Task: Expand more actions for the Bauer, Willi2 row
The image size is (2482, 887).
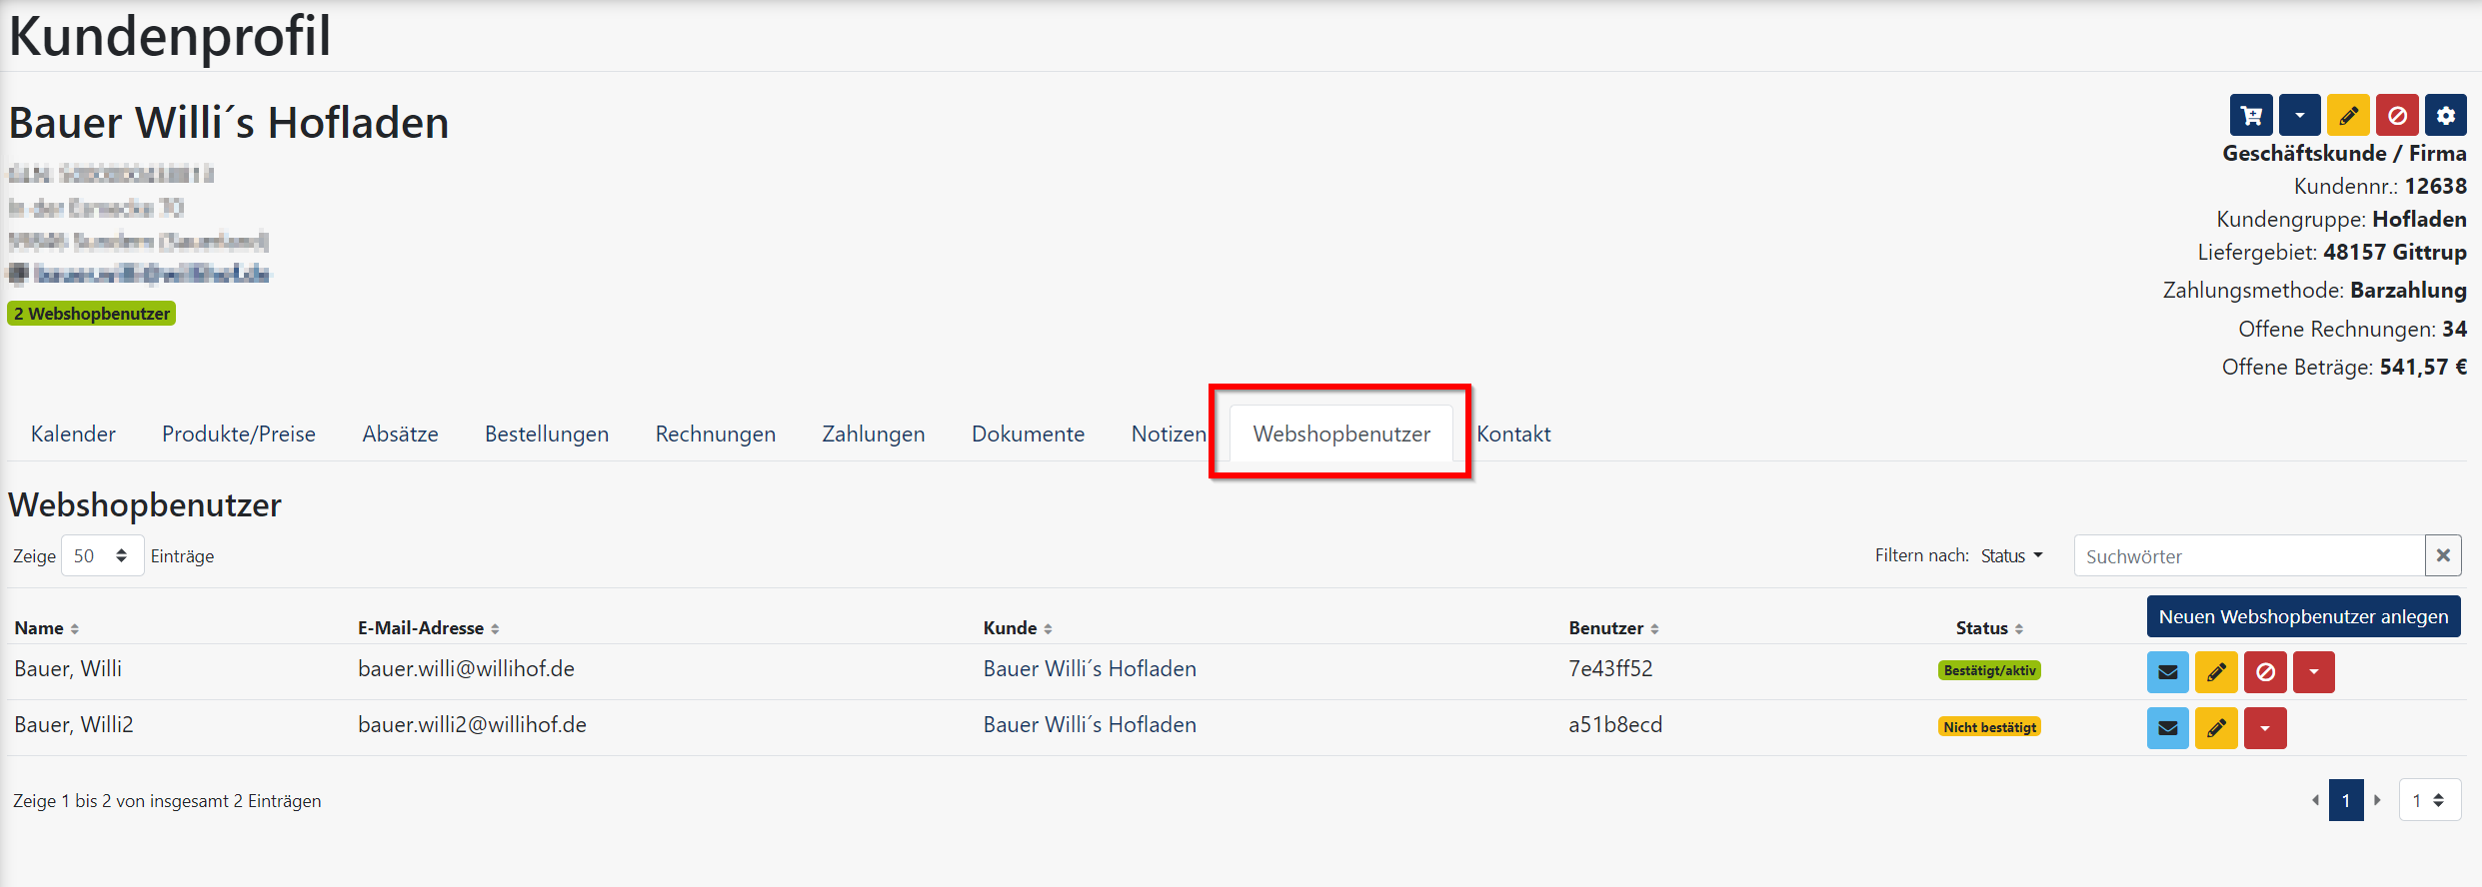Action: point(2265,728)
